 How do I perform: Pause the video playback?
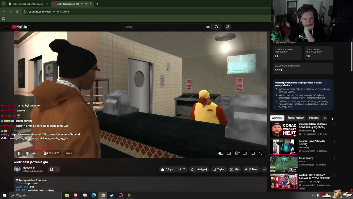coord(19,153)
